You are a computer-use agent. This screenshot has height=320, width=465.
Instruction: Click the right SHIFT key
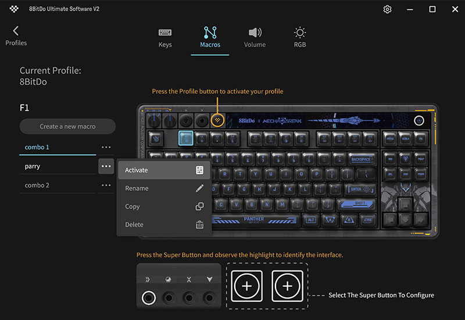click(357, 204)
